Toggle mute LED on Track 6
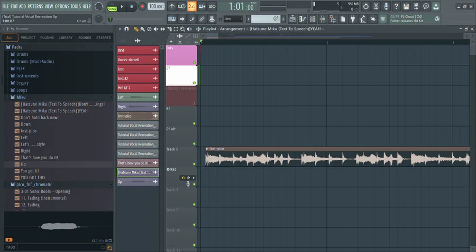This screenshot has height=252, width=476. point(194,164)
